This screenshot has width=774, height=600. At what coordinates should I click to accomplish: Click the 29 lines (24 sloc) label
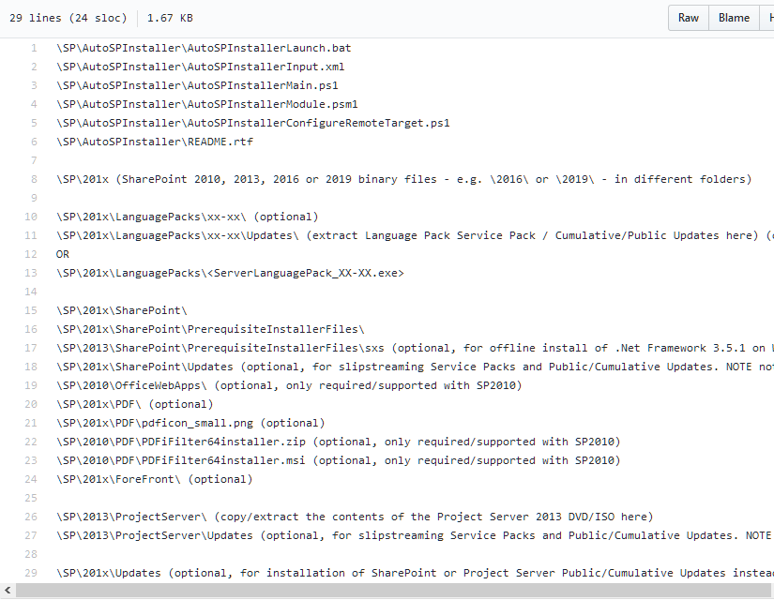[x=68, y=18]
